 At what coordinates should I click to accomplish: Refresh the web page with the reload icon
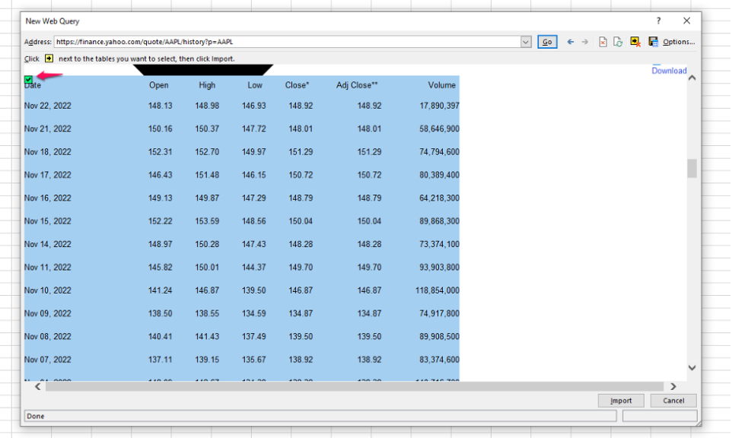[x=619, y=42]
